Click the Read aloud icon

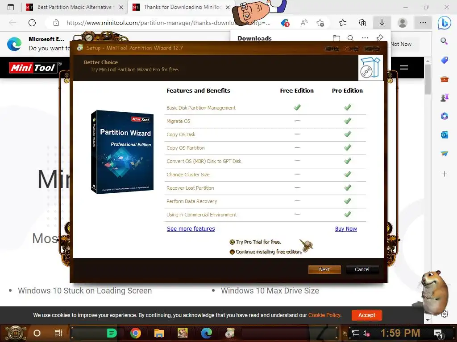pyautogui.click(x=304, y=23)
